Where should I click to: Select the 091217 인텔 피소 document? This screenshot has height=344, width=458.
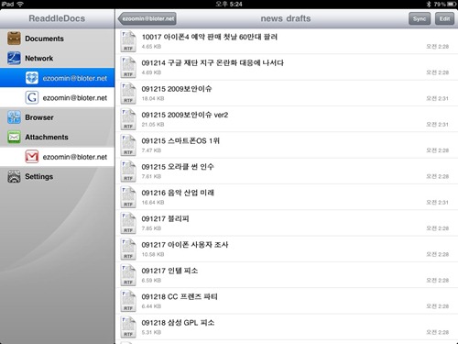pyautogui.click(x=287, y=275)
